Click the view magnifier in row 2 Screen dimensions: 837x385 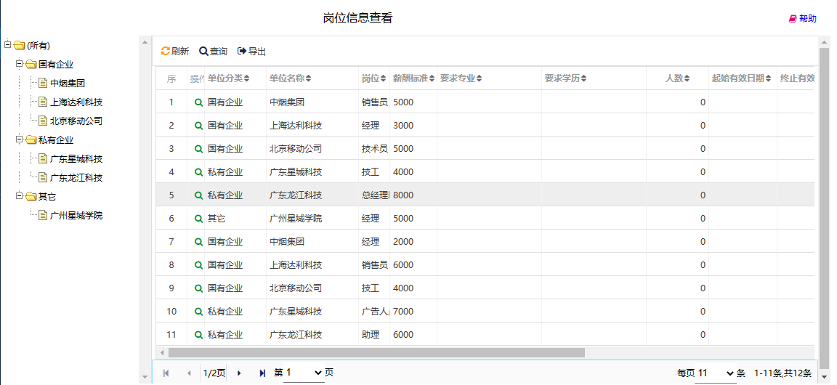pyautogui.click(x=198, y=126)
